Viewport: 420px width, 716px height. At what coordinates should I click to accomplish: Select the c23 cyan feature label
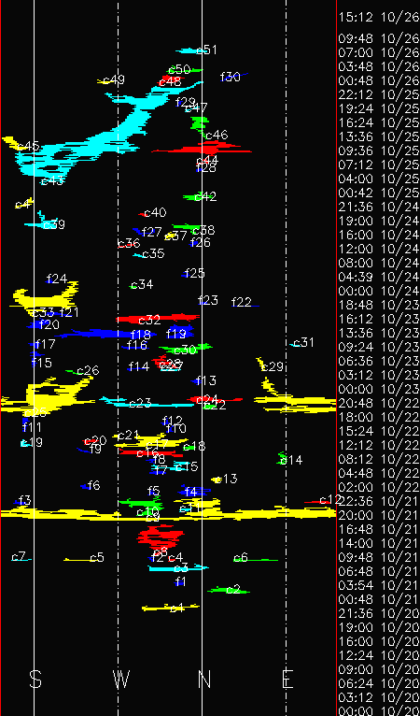140,404
